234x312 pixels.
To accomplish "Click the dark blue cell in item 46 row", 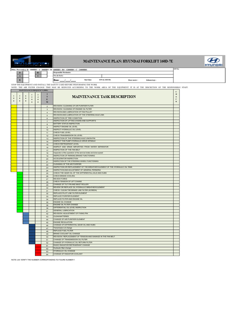I will [32, 225].
